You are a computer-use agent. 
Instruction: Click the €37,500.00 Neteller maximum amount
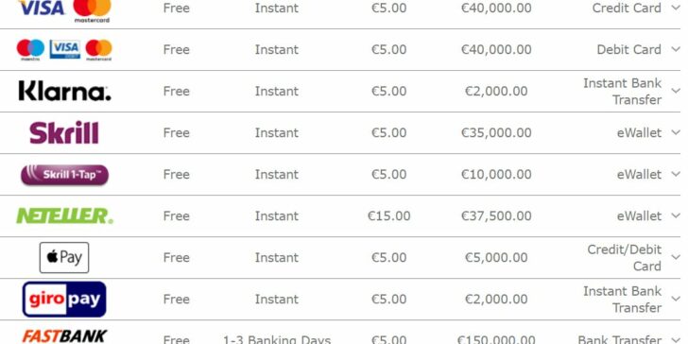tap(496, 215)
